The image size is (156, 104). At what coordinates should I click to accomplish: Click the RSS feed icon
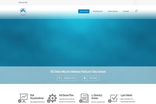[135, 3]
